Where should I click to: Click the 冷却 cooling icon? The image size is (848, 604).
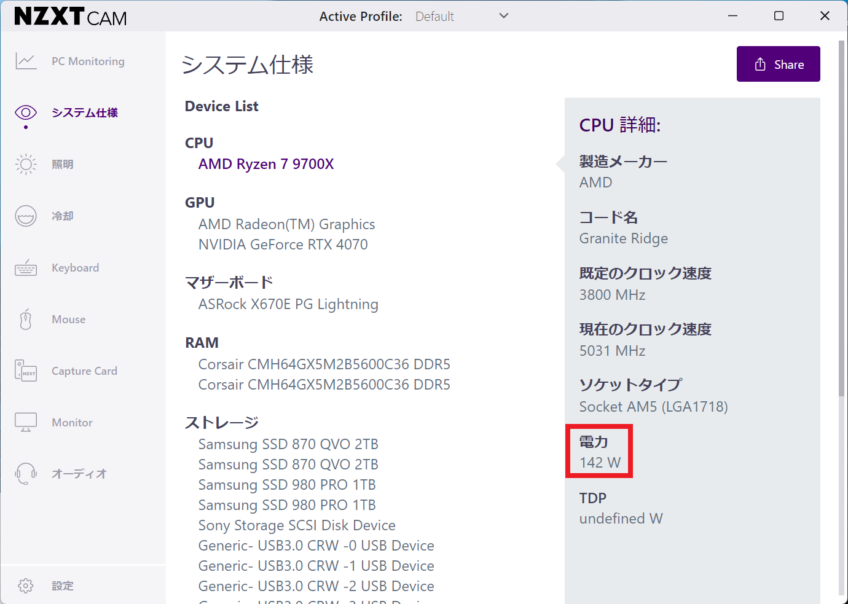[26, 216]
